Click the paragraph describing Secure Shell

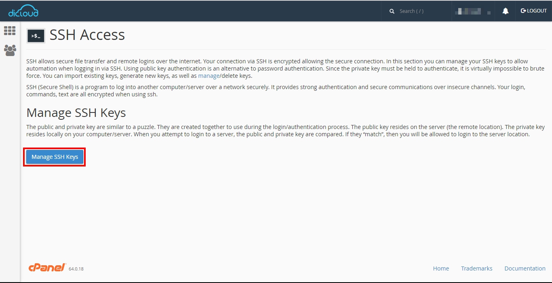[x=276, y=91]
